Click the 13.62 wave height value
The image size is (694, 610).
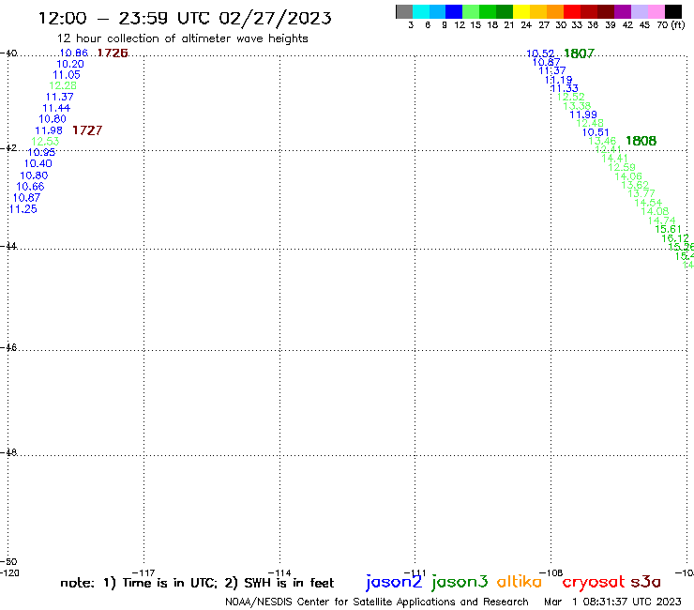(635, 185)
